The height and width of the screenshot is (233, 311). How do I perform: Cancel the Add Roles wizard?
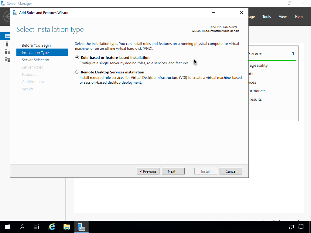[231, 171]
